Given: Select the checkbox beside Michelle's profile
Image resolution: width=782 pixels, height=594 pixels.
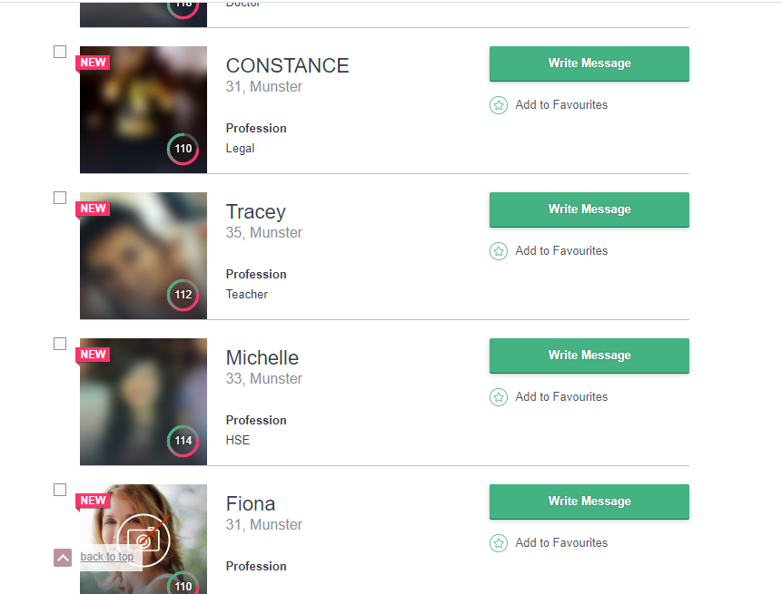Looking at the screenshot, I should tap(60, 344).
